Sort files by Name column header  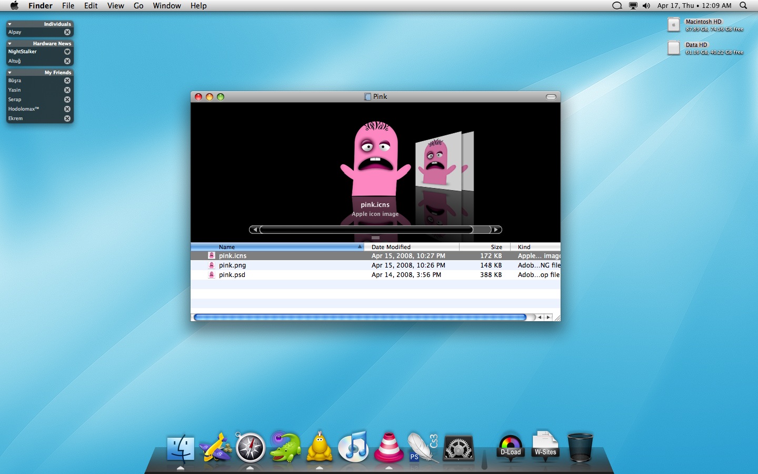(277, 247)
